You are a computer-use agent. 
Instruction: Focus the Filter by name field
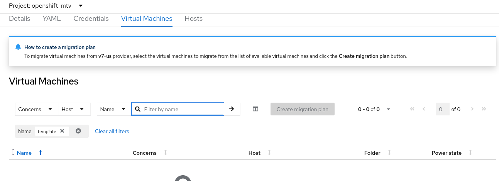181,109
